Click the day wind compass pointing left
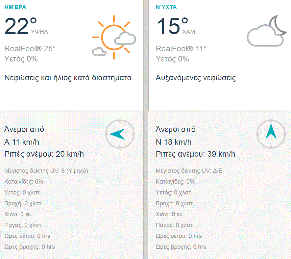 point(120,134)
